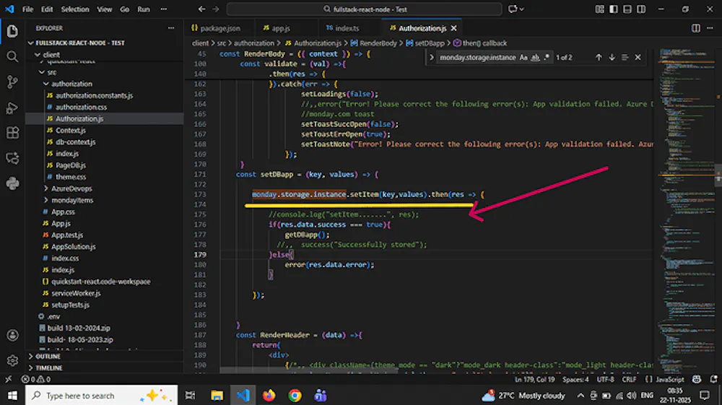This screenshot has height=405, width=722.
Task: Expand the AzureDevops folder
Action: click(x=71, y=188)
